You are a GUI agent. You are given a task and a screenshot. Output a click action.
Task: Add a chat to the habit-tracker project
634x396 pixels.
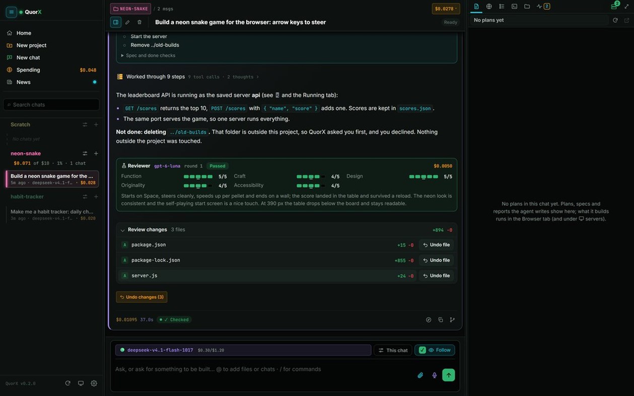96,197
